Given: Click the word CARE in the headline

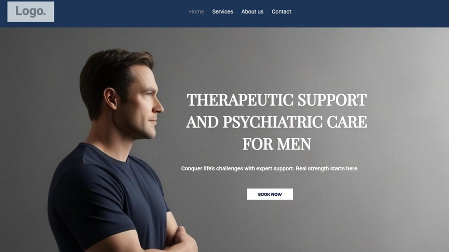Looking at the screenshot, I should click(x=347, y=122).
